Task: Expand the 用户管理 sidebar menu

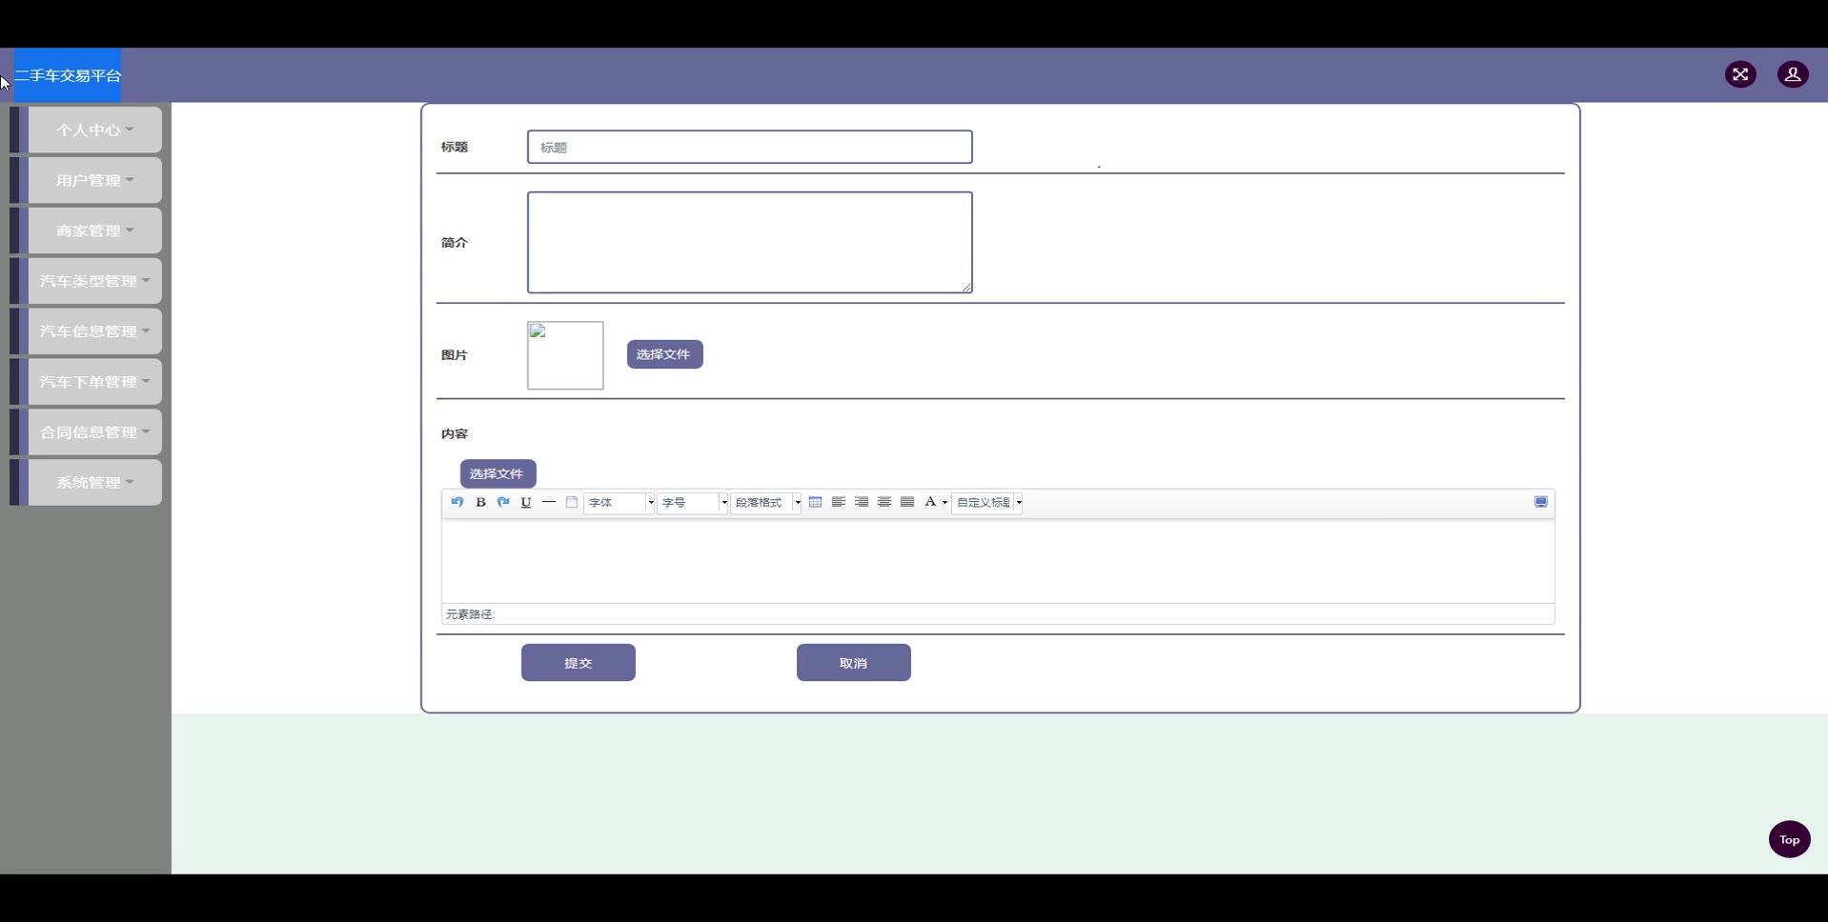Action: pyautogui.click(x=94, y=180)
